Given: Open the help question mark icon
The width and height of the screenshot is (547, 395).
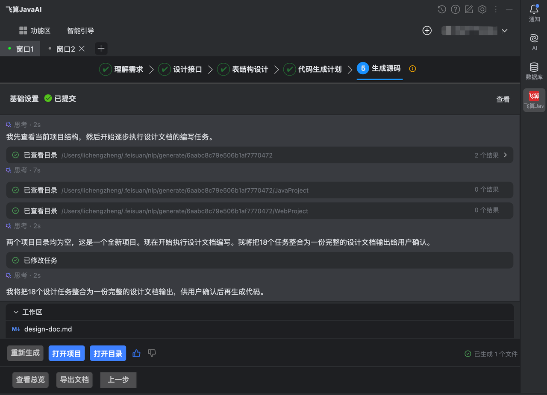Looking at the screenshot, I should click(x=456, y=9).
